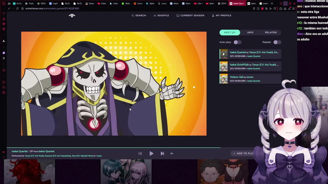Open a new browser tab

272,4
